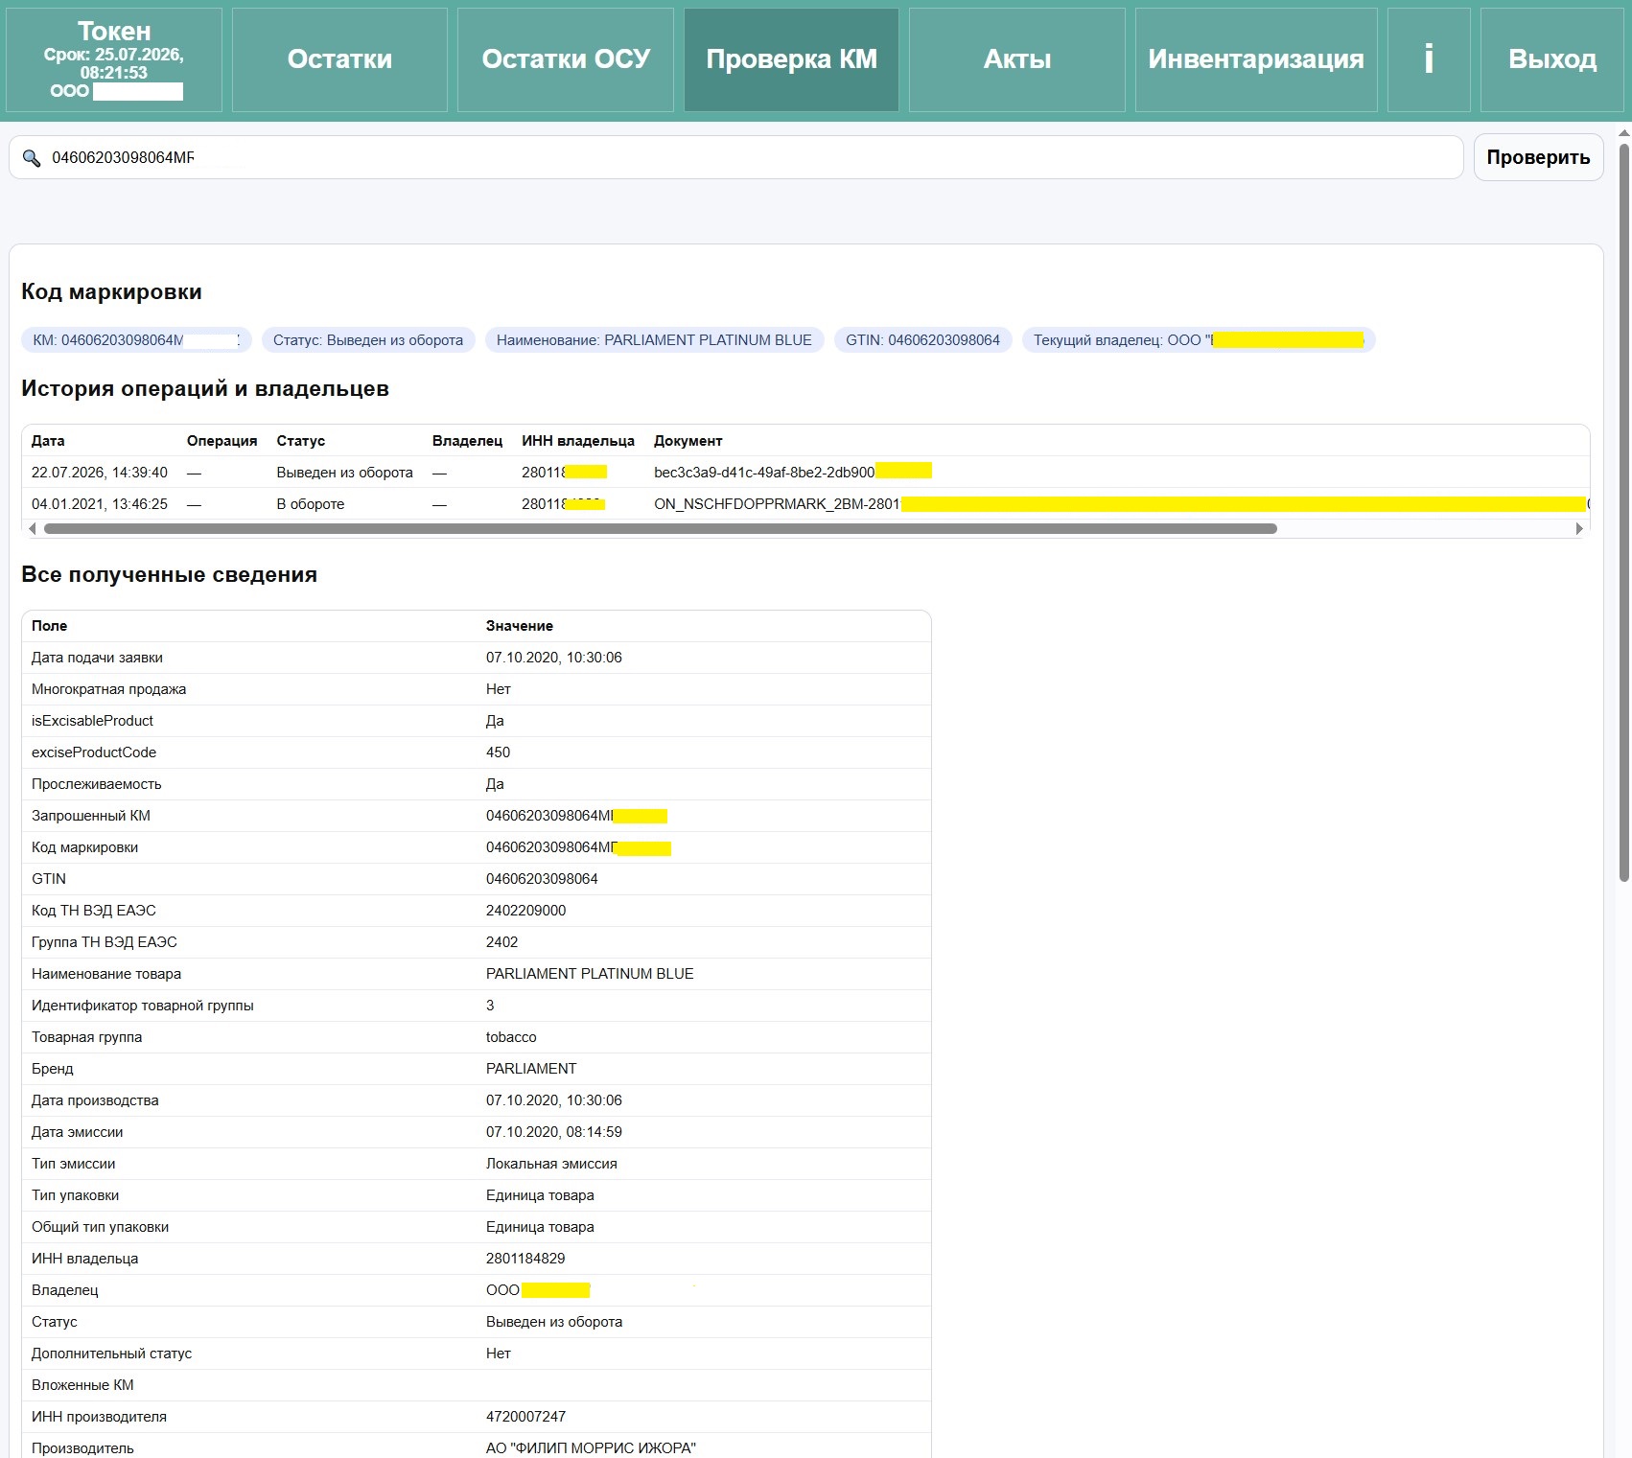Click the GTIN: 04606203098064 chip
Image resolution: width=1632 pixels, height=1458 pixels.
coord(922,340)
